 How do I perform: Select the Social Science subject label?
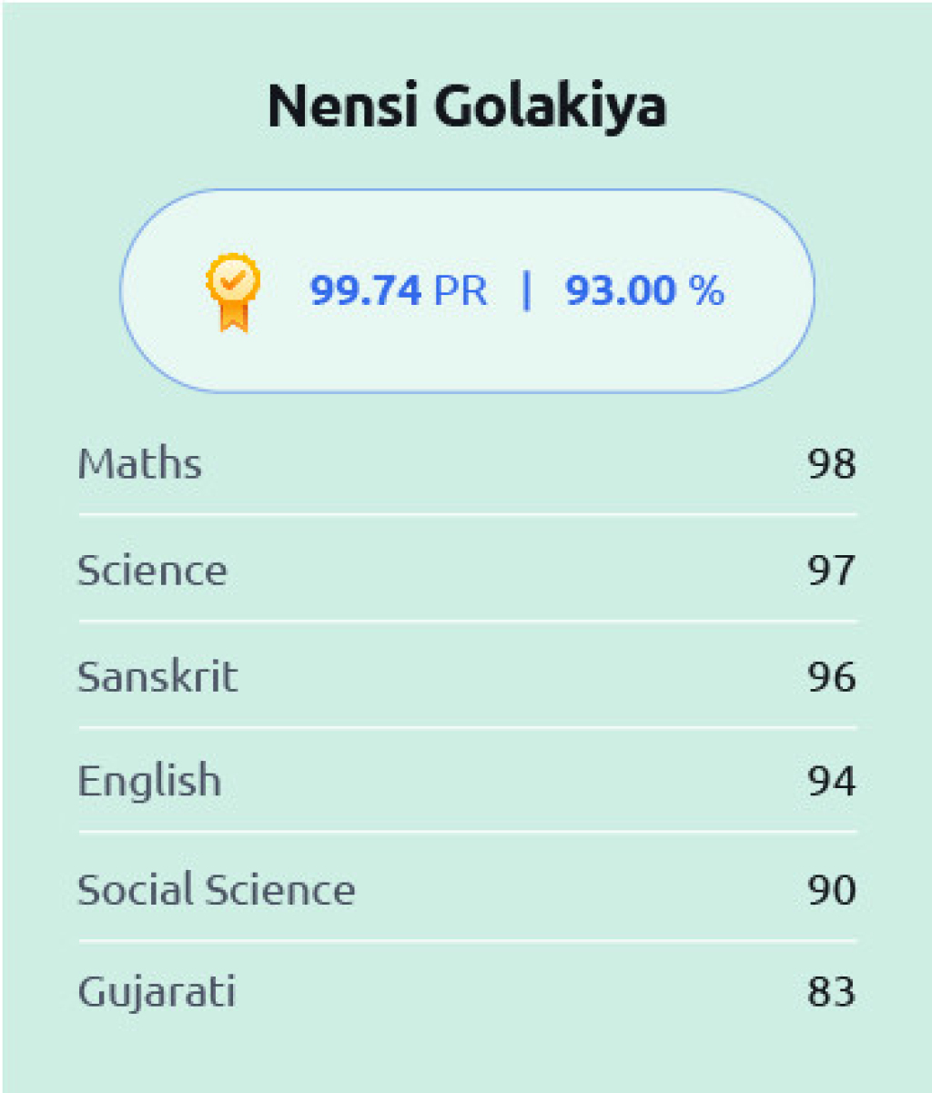216,889
